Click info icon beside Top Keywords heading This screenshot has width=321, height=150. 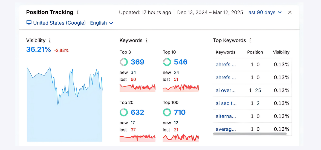point(250,40)
